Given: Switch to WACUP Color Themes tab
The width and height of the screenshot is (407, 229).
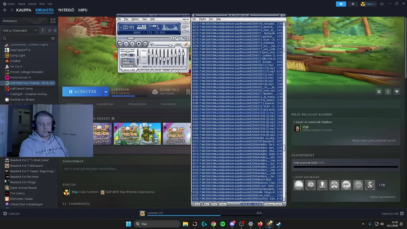Looking at the screenshot, I should [162, 70].
